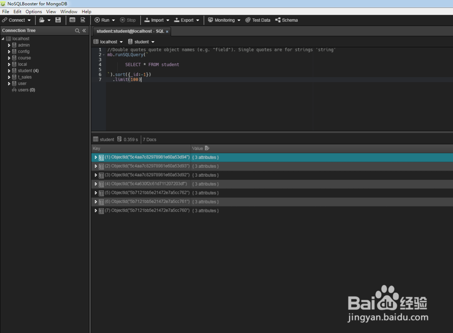The width and height of the screenshot is (453, 333).
Task: Expand the local database node
Action: click(9, 64)
